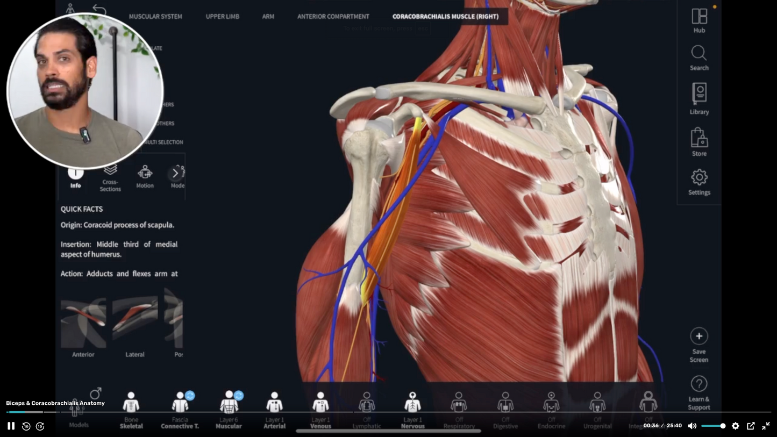Image resolution: width=777 pixels, height=437 pixels.
Task: Pause the video playback
Action: [x=11, y=426]
